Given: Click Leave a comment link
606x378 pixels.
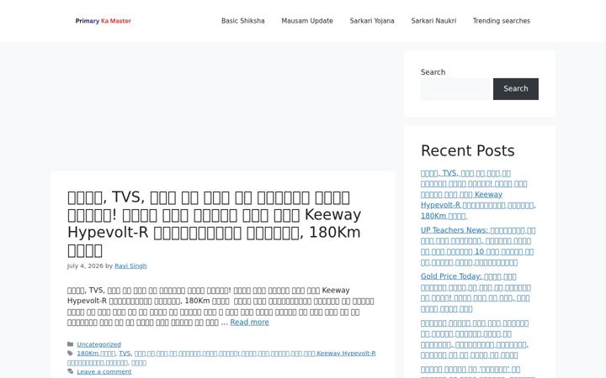Looking at the screenshot, I should pos(104,372).
